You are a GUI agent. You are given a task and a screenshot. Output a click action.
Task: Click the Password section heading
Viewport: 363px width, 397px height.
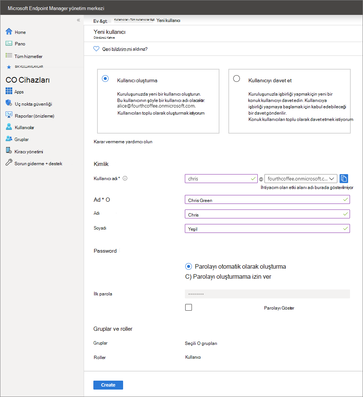(x=105, y=251)
